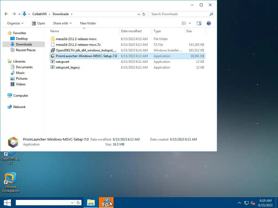Select CollabVM in the address breadcrumb

pyautogui.click(x=39, y=14)
